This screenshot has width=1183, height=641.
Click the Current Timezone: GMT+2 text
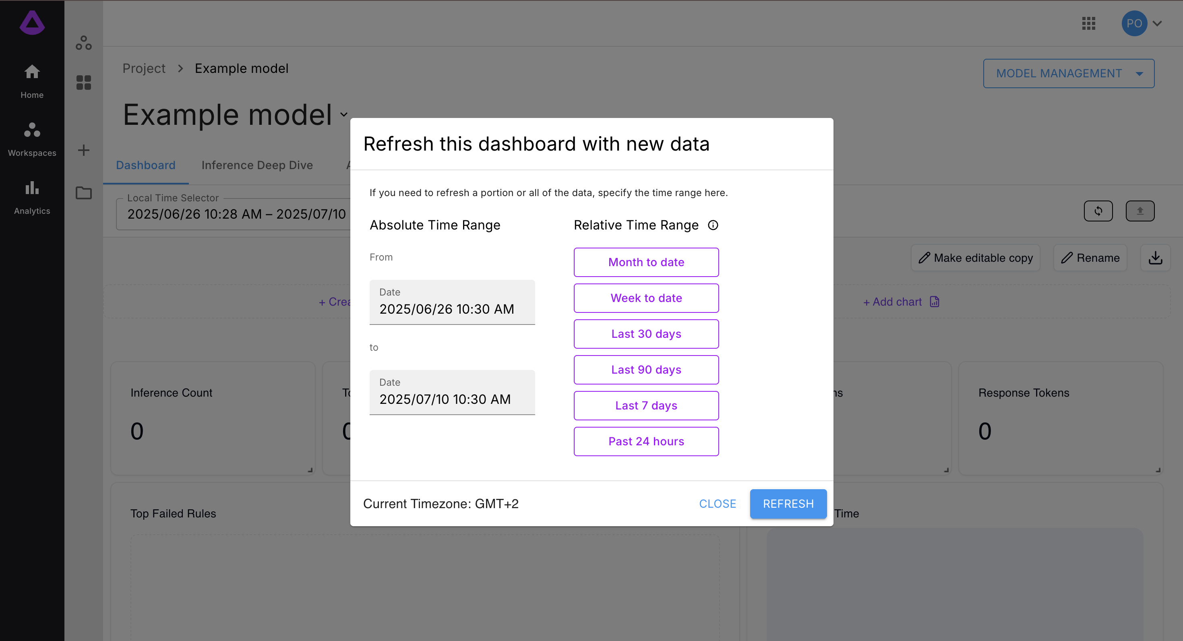click(x=441, y=504)
